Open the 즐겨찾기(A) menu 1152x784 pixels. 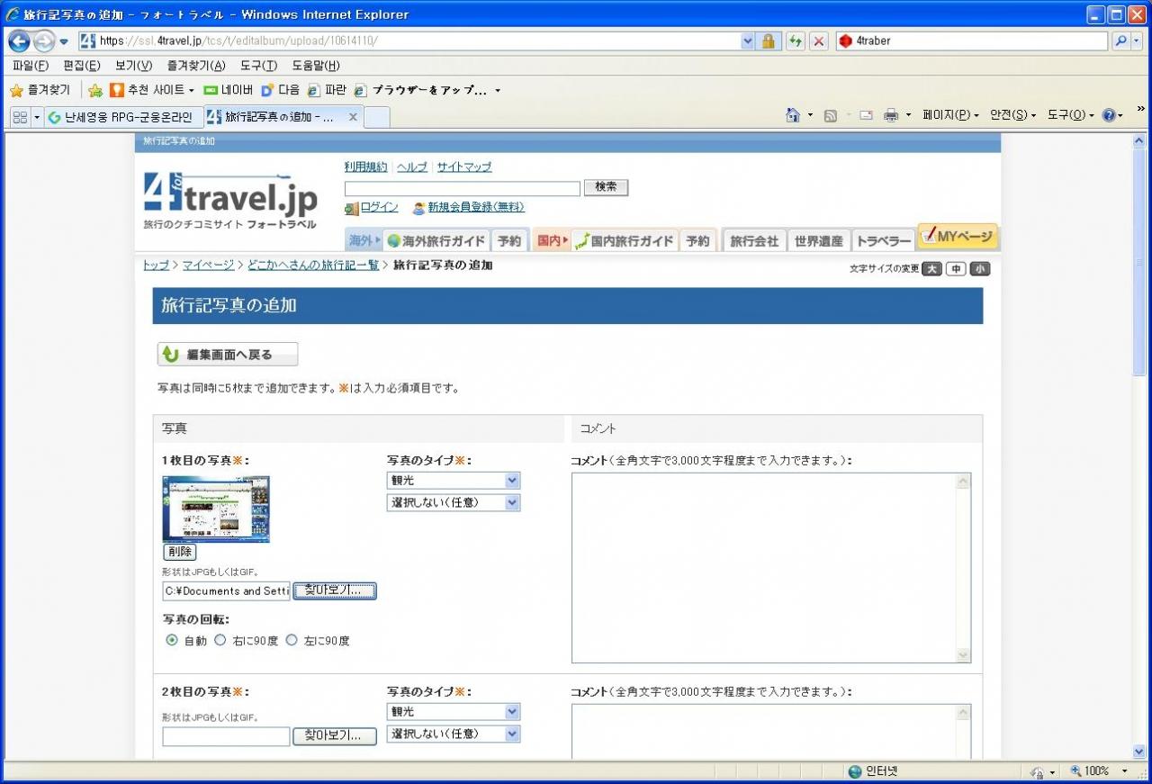coord(195,66)
